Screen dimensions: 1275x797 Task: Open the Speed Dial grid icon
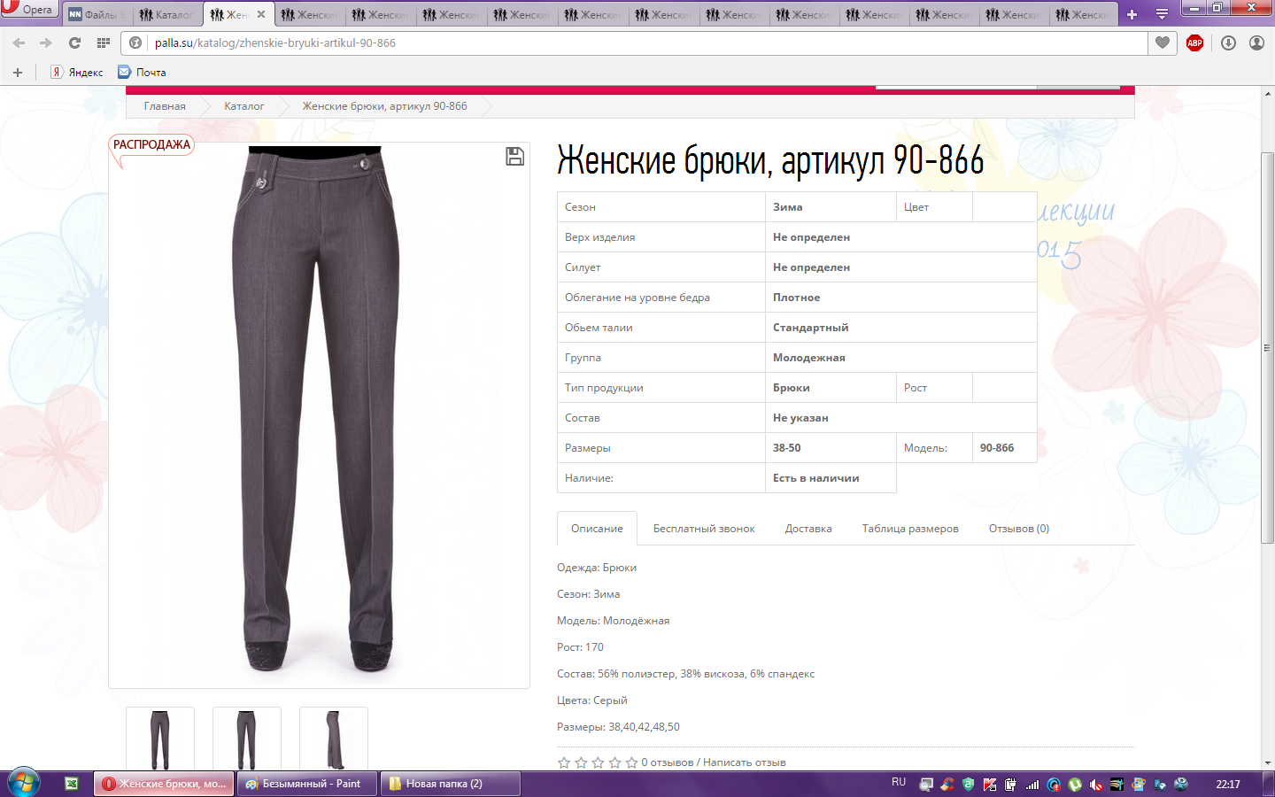click(x=104, y=43)
